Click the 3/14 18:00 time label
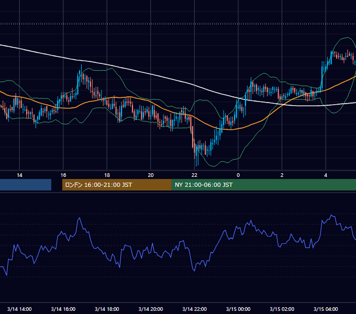356x314 pixels. point(107,309)
